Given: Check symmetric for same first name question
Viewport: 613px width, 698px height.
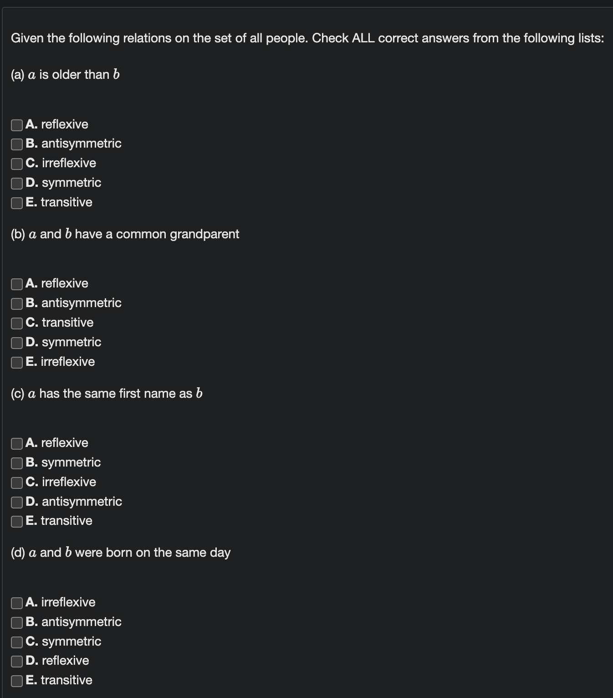Looking at the screenshot, I should click(x=16, y=463).
